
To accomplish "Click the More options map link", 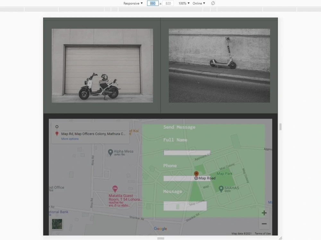I will pos(70,139).
